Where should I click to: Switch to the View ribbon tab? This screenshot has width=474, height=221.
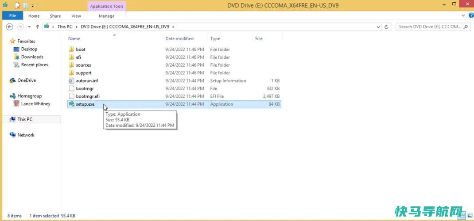(x=76, y=16)
